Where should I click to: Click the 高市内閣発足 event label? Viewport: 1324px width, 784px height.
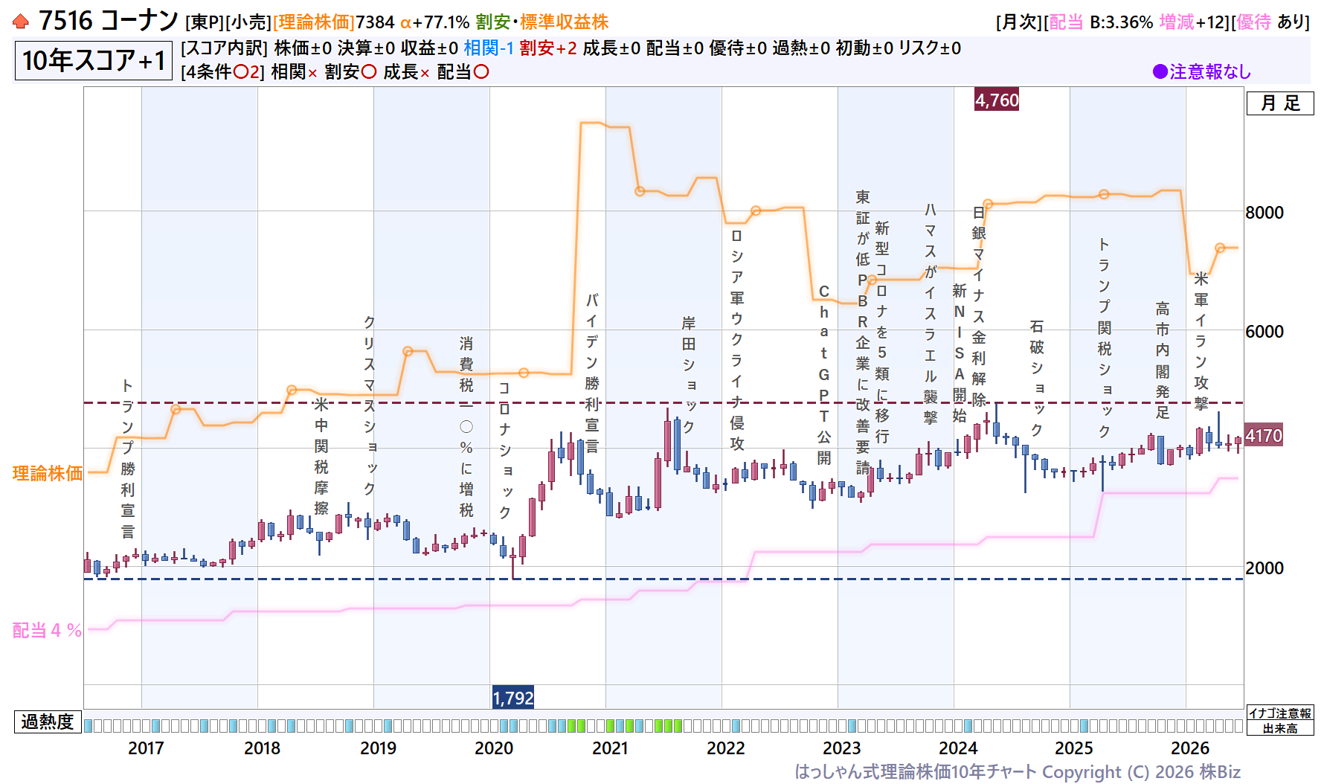coord(1163,360)
